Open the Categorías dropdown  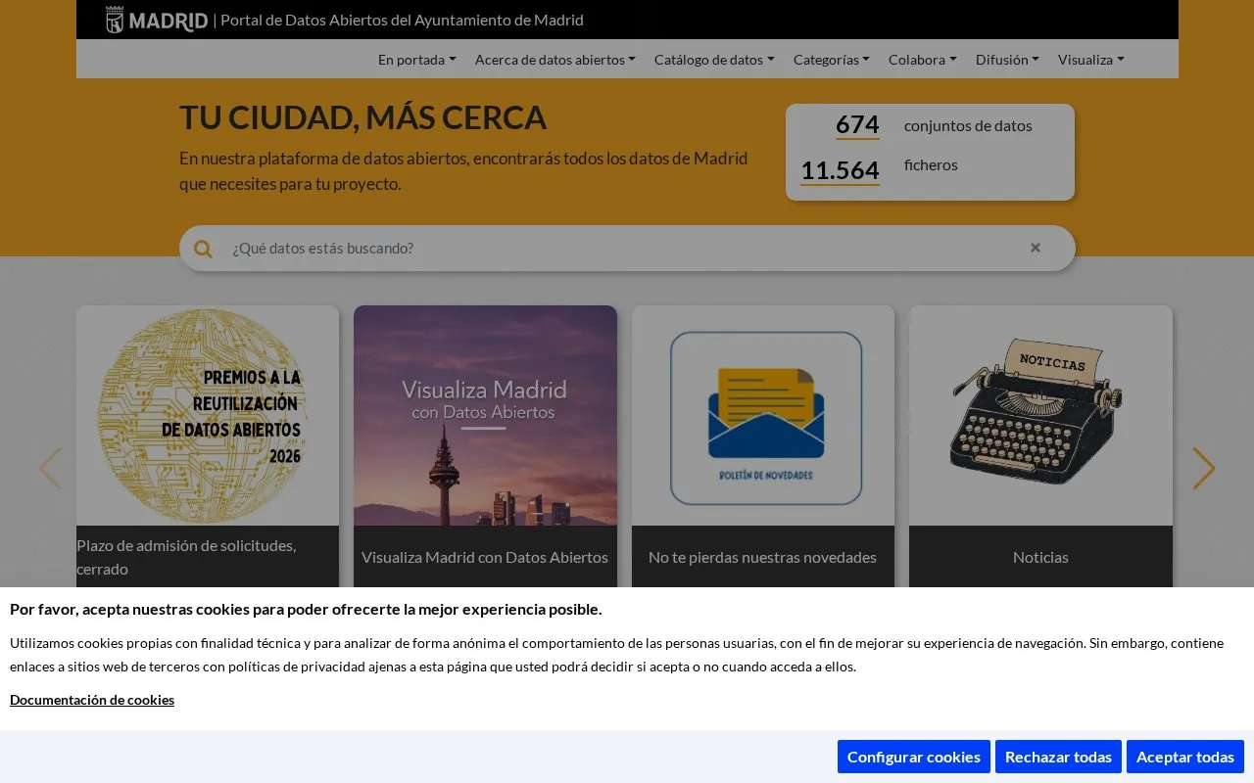pos(832,60)
